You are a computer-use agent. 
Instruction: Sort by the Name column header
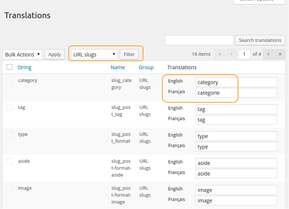click(118, 67)
